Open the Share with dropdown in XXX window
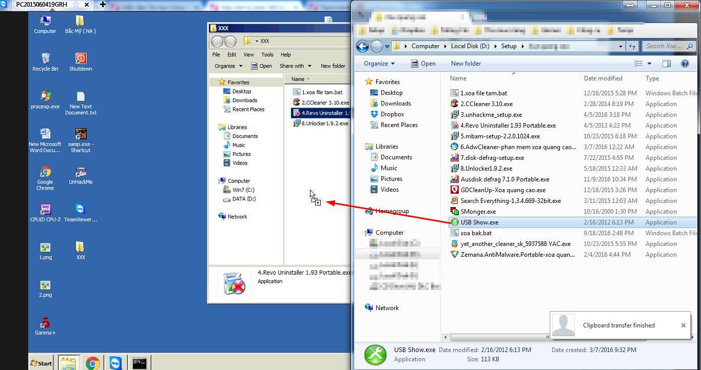 coord(296,66)
